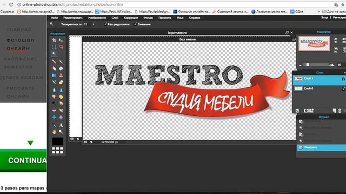Image resolution: width=346 pixels, height=194 pixels.
Task: Add a layer mask via mask icon
Action: [306, 110]
